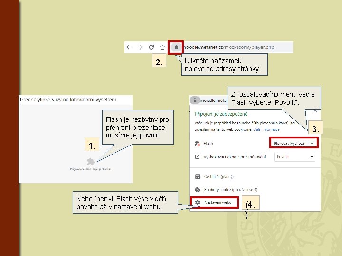The width and height of the screenshot is (342, 256).
Task: Click the "Vyskakovací okna a přesměrování" label
Action: coord(235,157)
